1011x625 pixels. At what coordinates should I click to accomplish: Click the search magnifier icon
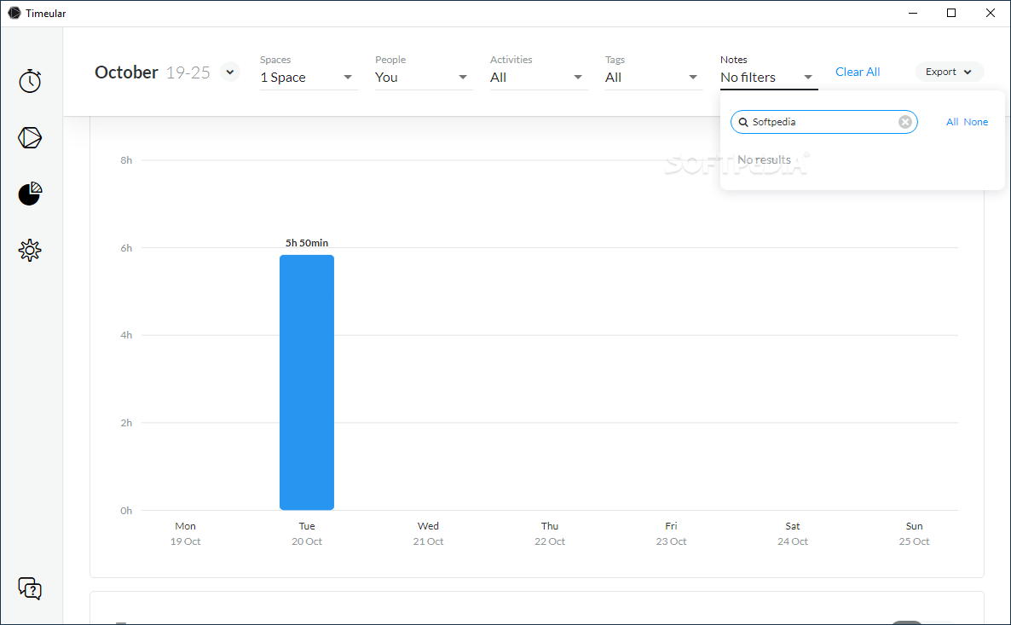[743, 122]
